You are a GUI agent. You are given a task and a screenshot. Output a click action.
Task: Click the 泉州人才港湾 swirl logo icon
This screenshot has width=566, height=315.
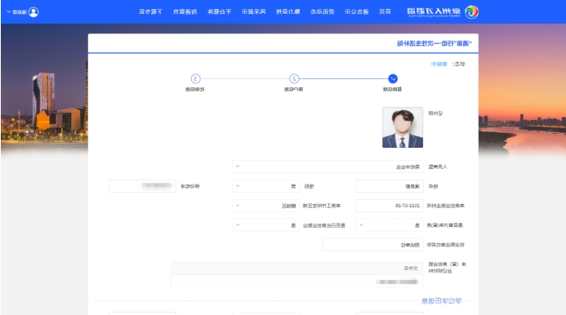click(x=471, y=12)
